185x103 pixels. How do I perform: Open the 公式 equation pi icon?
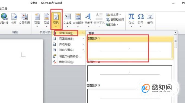point(131,17)
